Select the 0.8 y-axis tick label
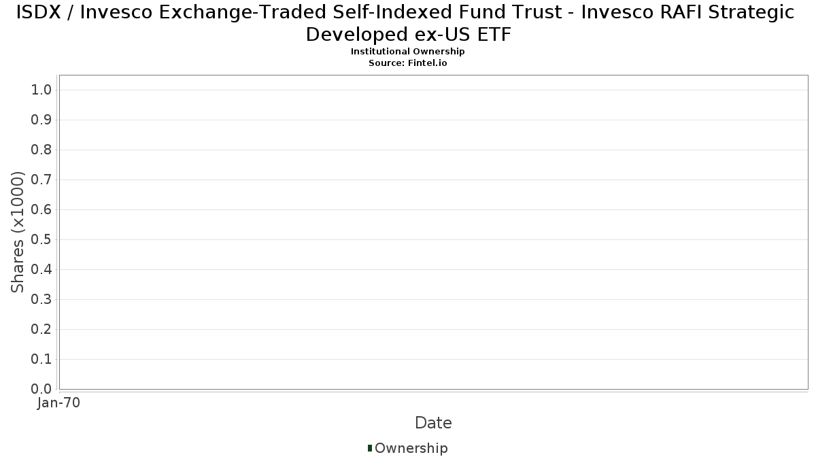The height and width of the screenshot is (459, 816). click(x=42, y=150)
